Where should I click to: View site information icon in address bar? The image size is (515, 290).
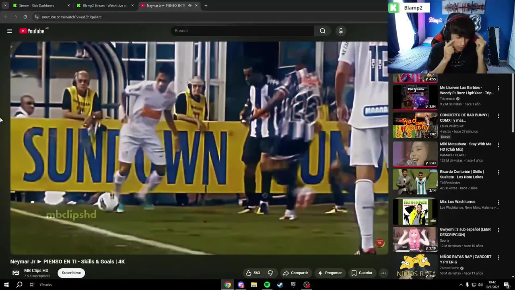(x=37, y=17)
